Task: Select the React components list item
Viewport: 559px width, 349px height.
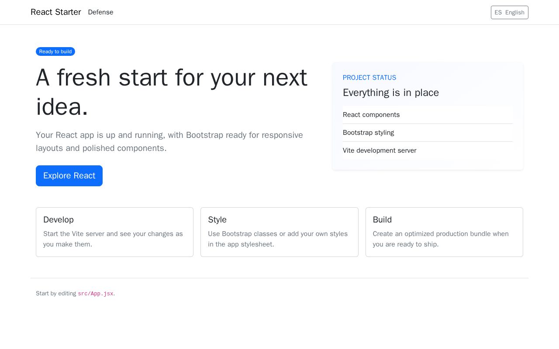Action: tap(428, 115)
